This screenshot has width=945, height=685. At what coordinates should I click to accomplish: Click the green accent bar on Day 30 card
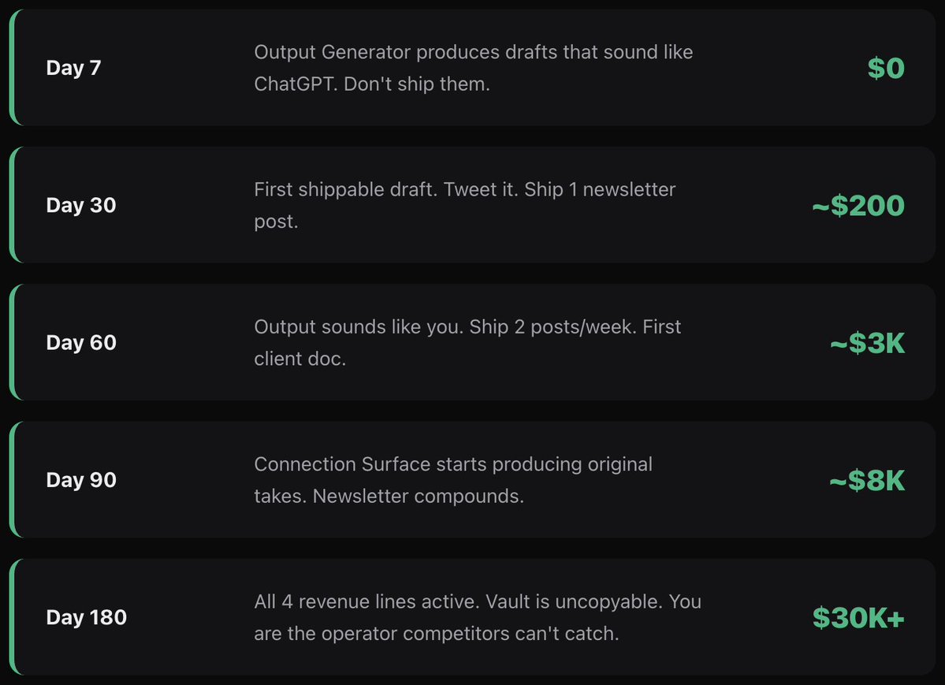pyautogui.click(x=13, y=204)
